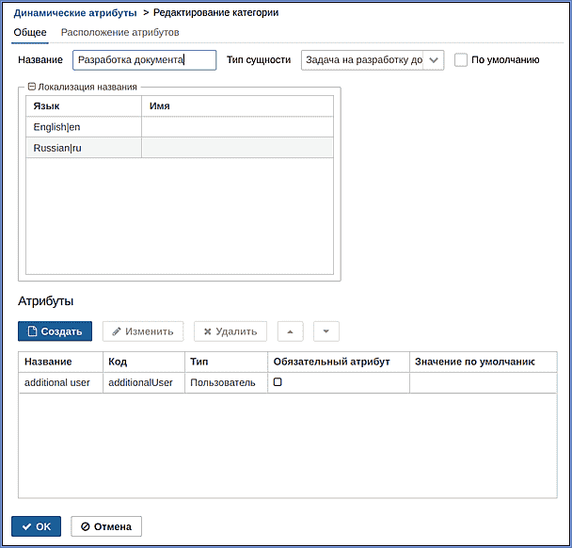Click the Пользователь type cell
Image resolution: width=572 pixels, height=548 pixels.
tap(226, 382)
